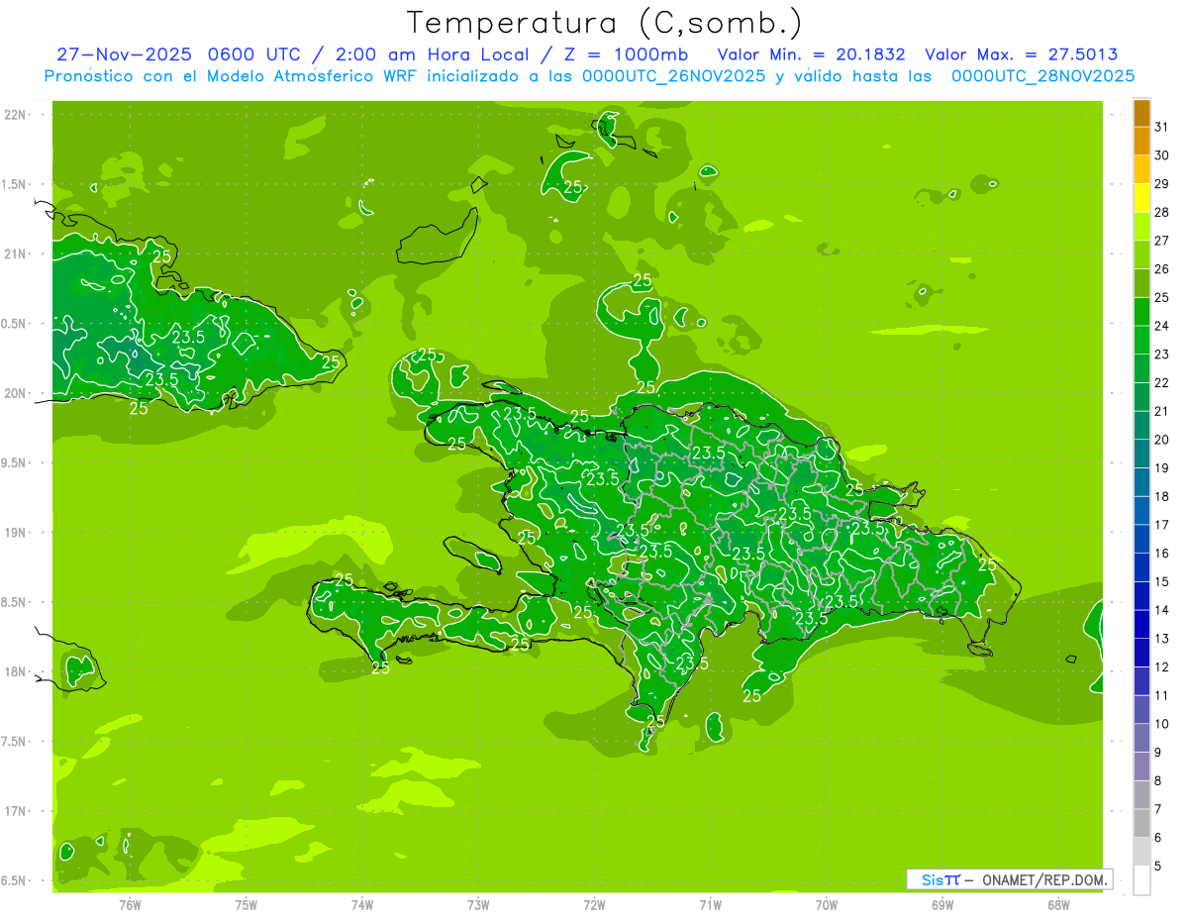Pick the olive green swatch between 25 and 26
1188x918 pixels.
(x=1142, y=283)
